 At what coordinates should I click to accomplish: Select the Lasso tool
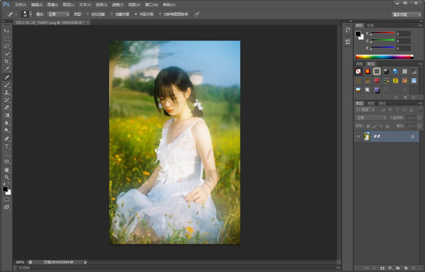[6, 46]
